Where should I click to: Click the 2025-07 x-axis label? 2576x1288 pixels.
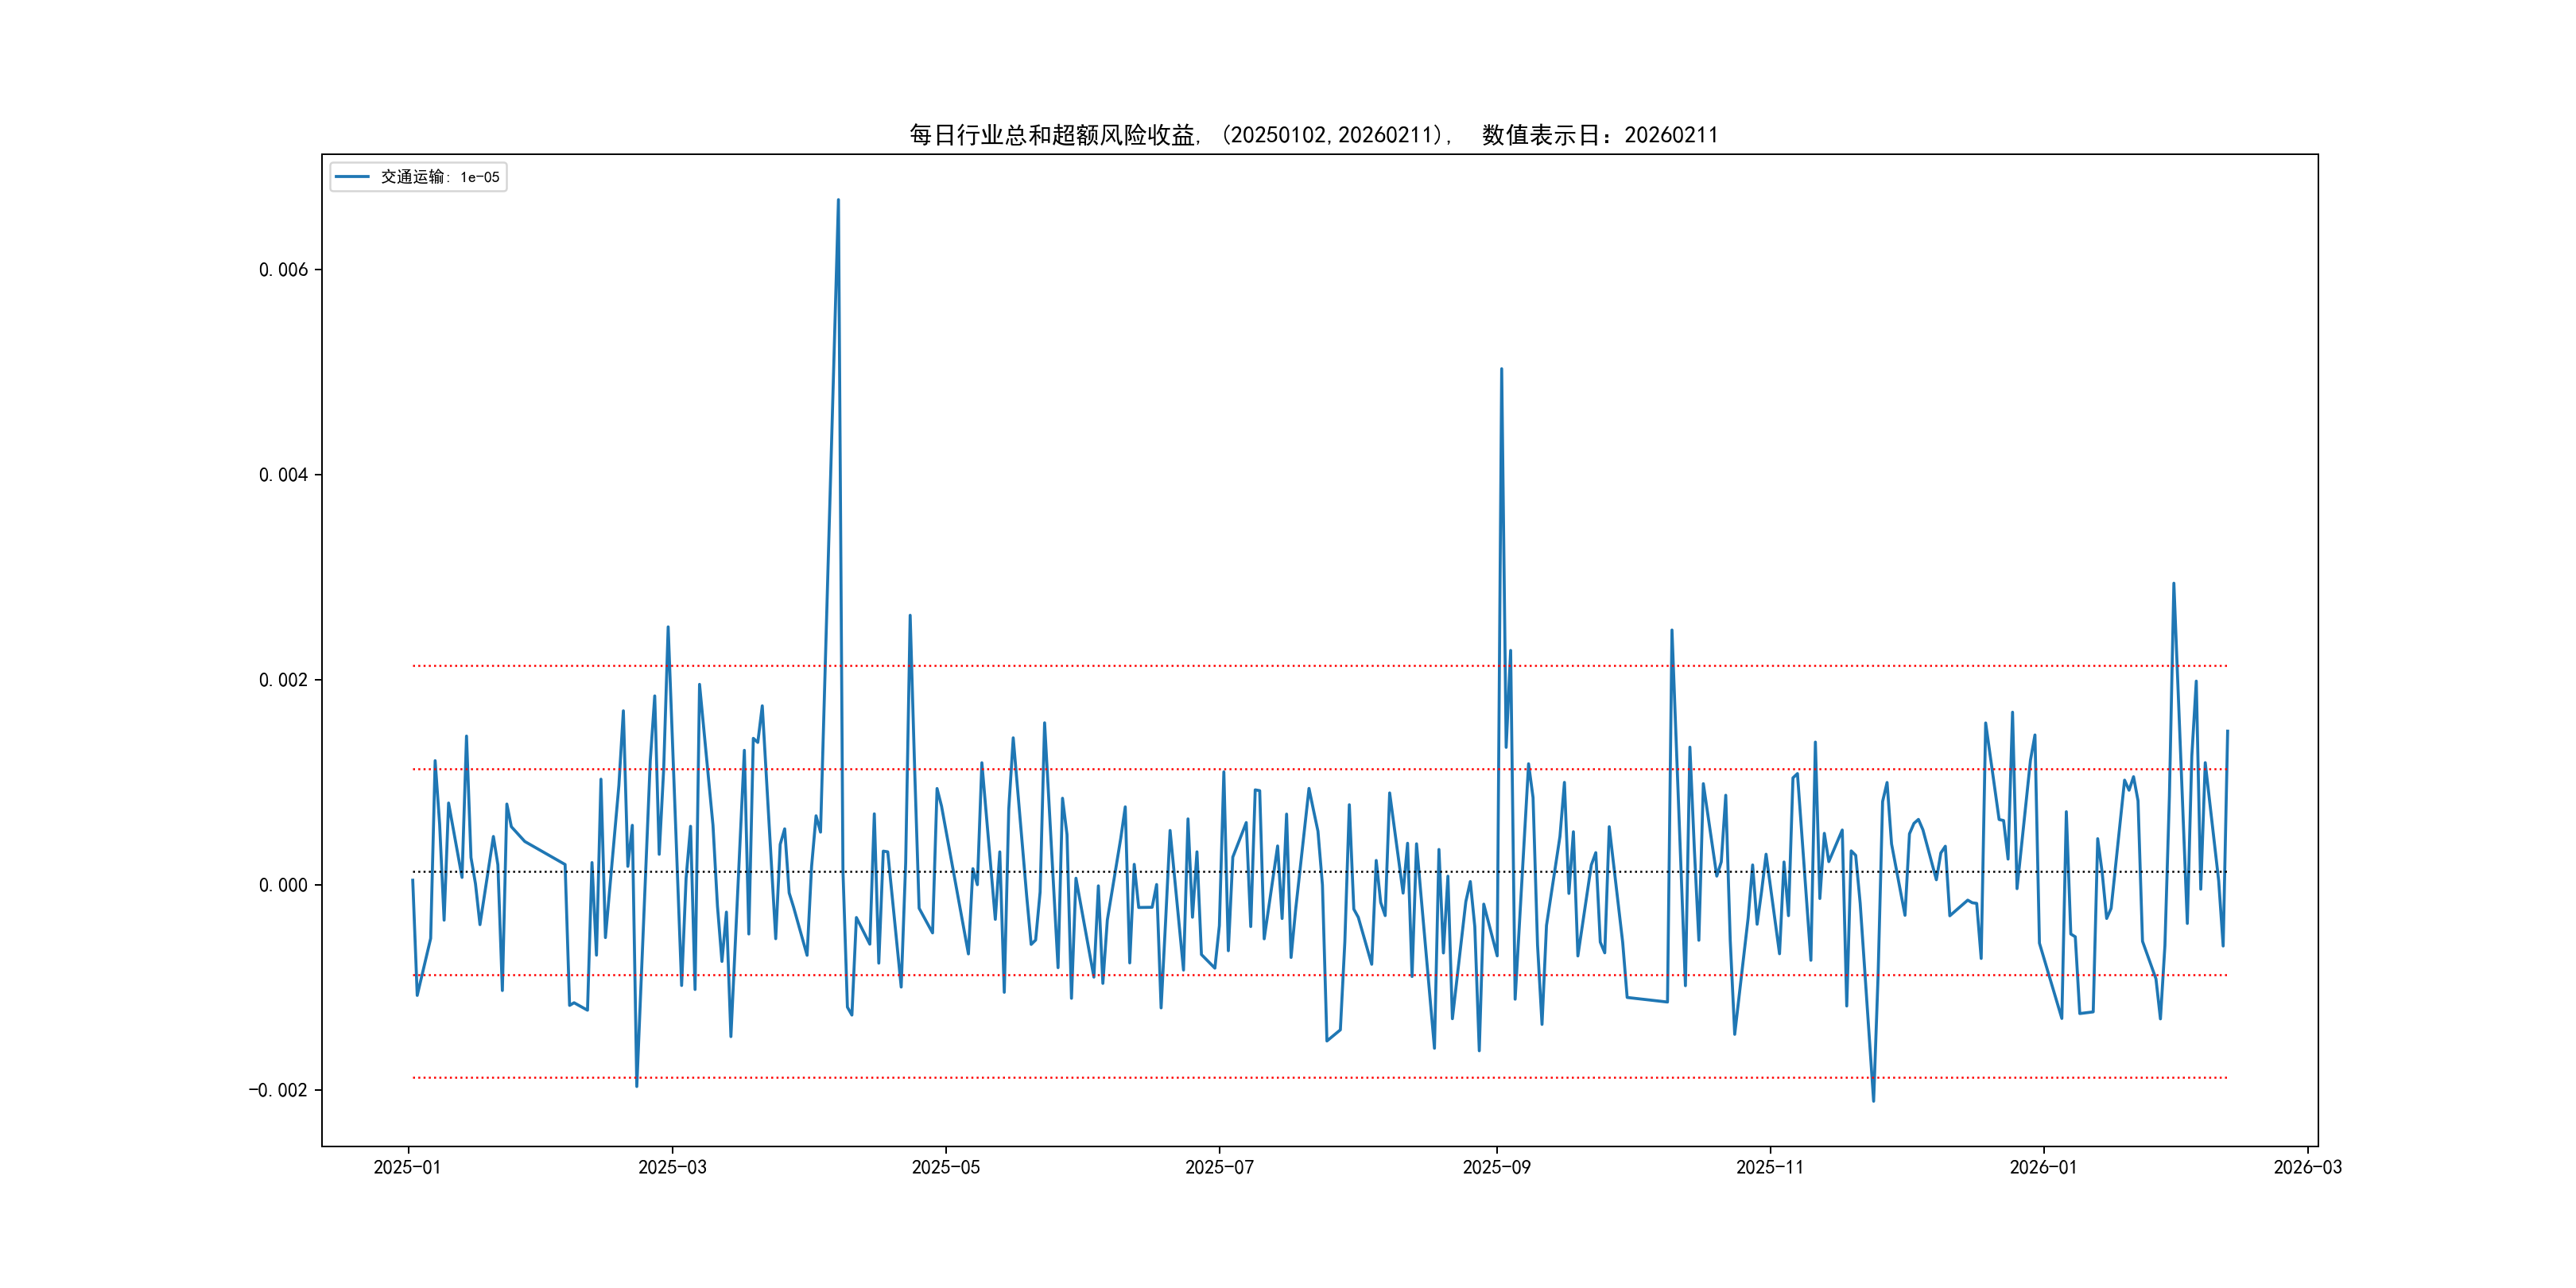[x=1219, y=1167]
